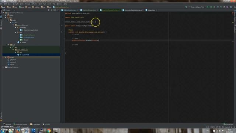Image resolution: width=236 pixels, height=133 pixels.
Task: Open the Version Control tool window
Action: [21, 125]
